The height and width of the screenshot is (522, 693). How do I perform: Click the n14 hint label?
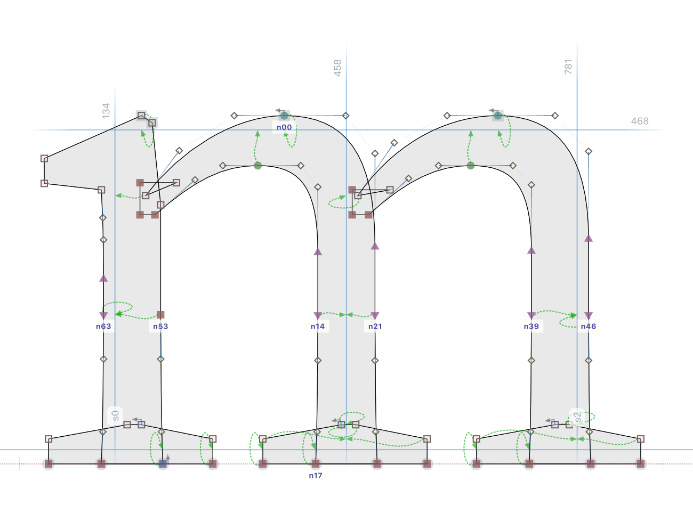click(x=318, y=327)
